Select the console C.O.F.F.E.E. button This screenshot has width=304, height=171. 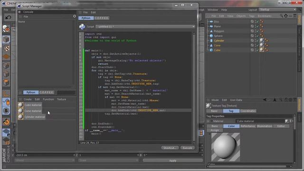47,93
